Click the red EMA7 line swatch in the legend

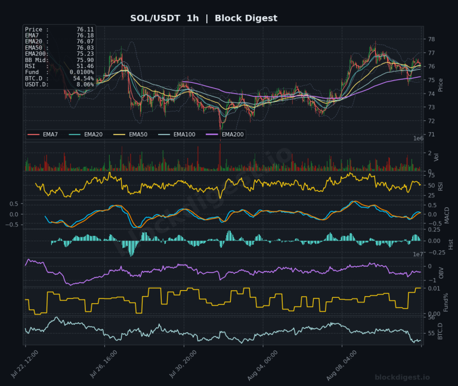(33, 135)
